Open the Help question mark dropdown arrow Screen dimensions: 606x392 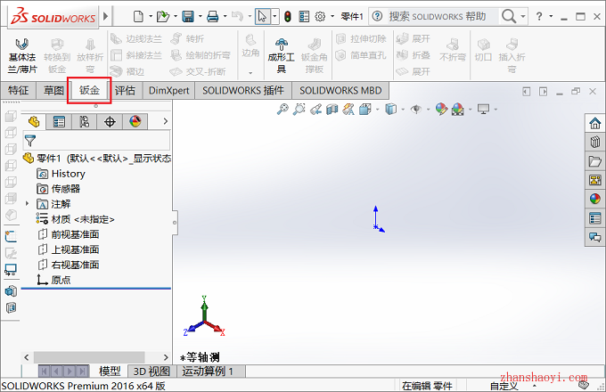(551, 16)
